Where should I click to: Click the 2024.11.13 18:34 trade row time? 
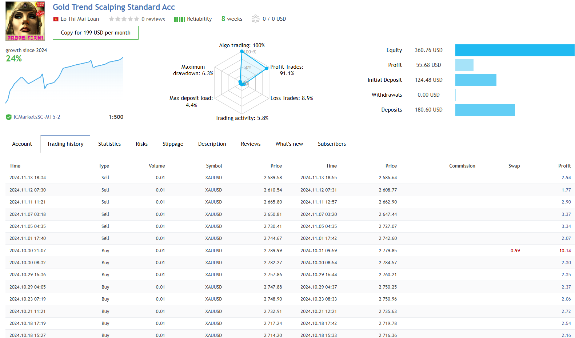click(28, 178)
